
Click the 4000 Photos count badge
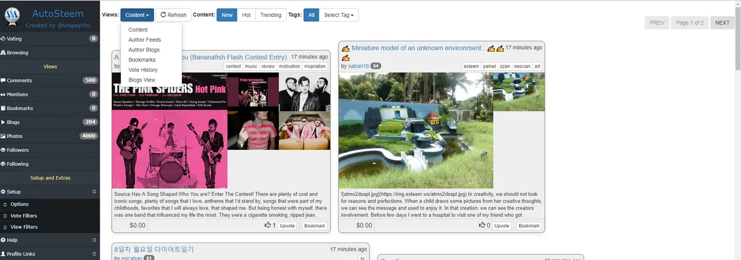pyautogui.click(x=89, y=136)
